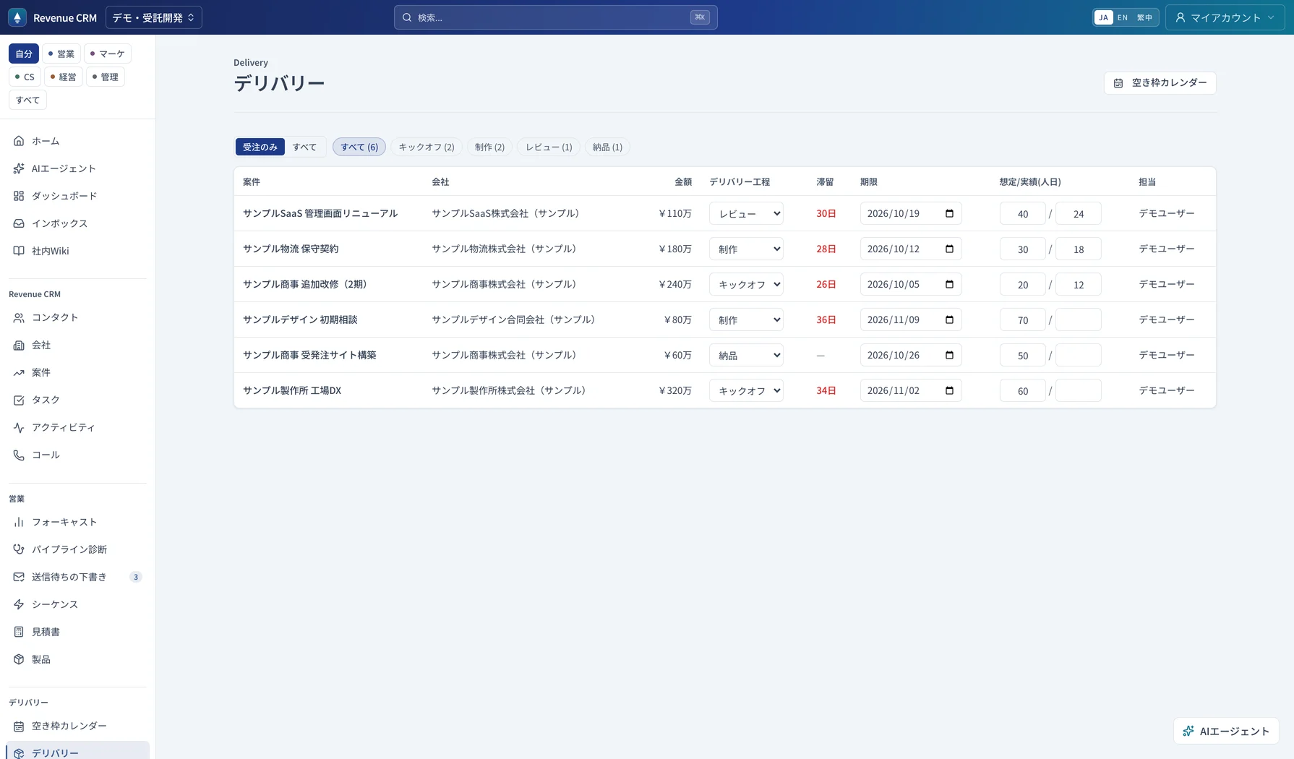
Task: Expand the マイアカウント menu
Action: [1225, 17]
